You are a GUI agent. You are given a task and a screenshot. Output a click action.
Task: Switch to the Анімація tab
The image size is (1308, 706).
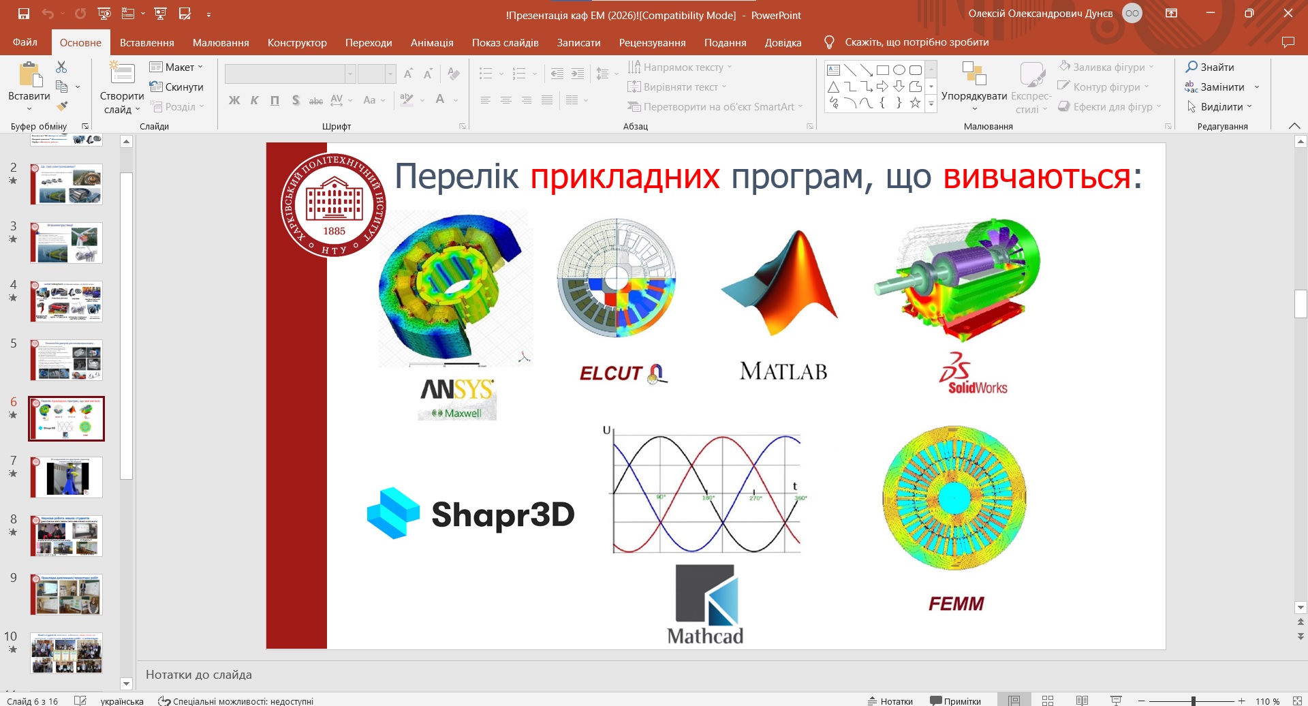[x=431, y=42]
